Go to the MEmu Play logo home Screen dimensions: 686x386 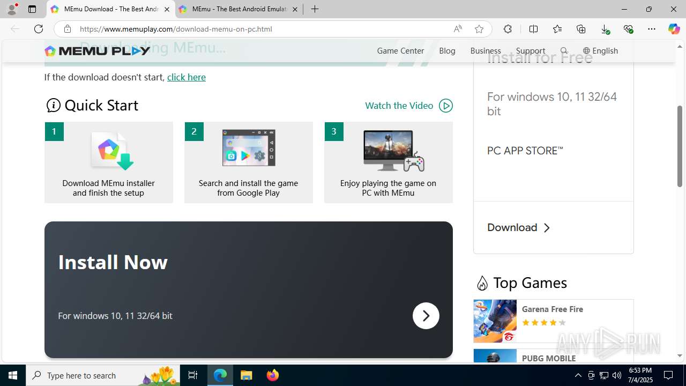click(98, 51)
